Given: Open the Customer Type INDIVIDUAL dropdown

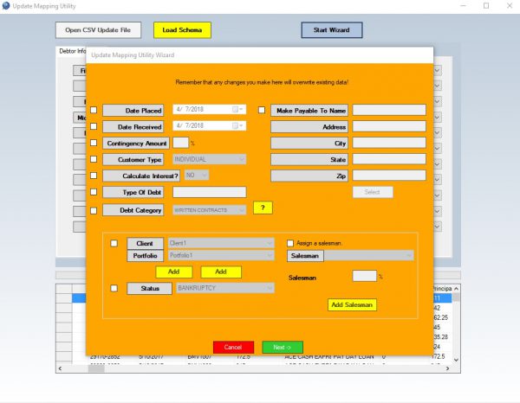Looking at the screenshot, I should (x=210, y=159).
